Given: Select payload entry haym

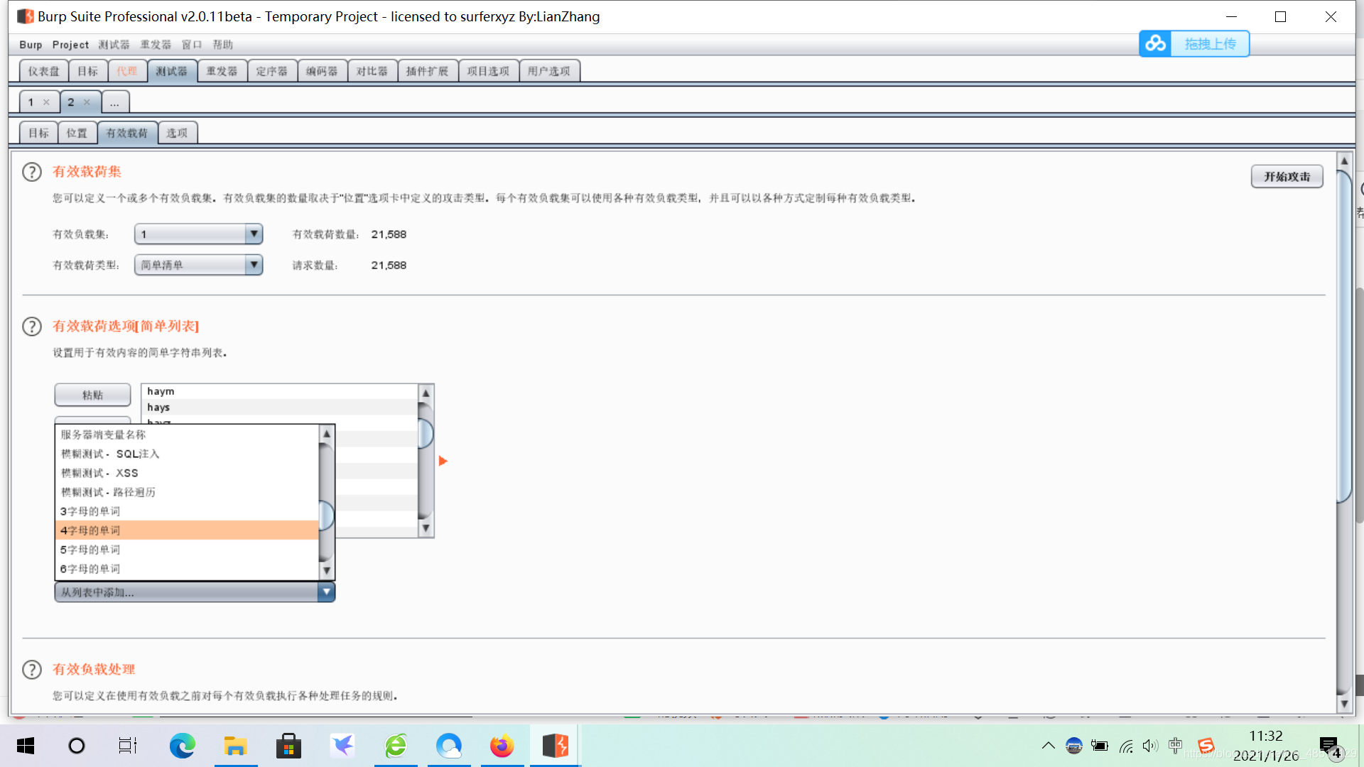Looking at the screenshot, I should (279, 391).
